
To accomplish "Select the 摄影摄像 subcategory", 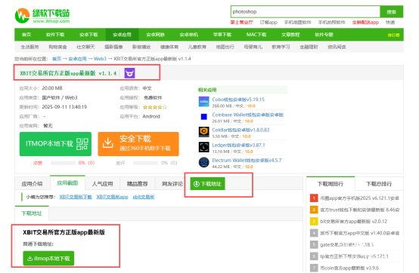I will [x=113, y=47].
